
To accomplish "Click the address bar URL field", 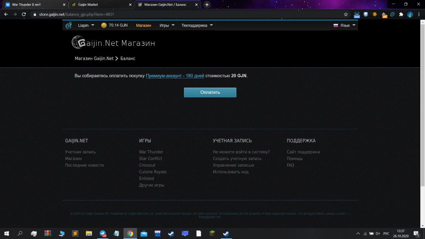I will (x=189, y=15).
